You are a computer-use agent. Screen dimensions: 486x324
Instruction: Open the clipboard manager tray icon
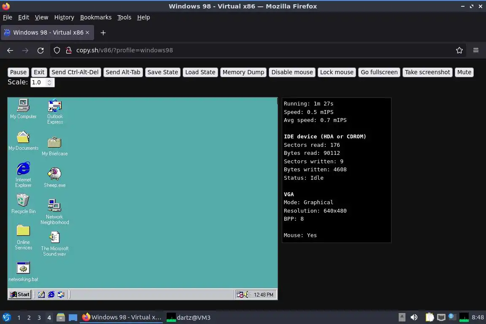(x=429, y=317)
